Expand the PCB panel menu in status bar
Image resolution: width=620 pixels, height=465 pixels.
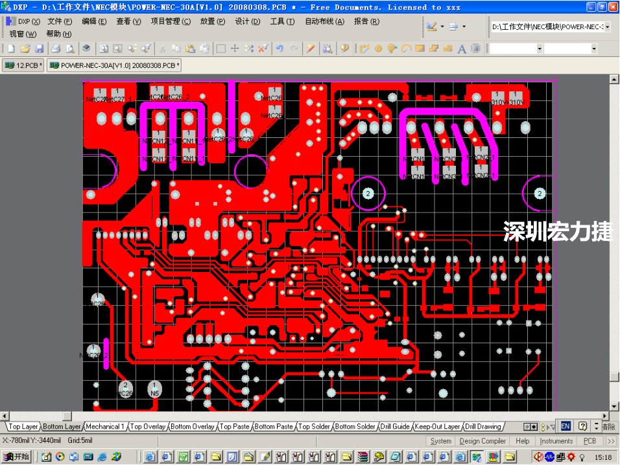(590, 440)
